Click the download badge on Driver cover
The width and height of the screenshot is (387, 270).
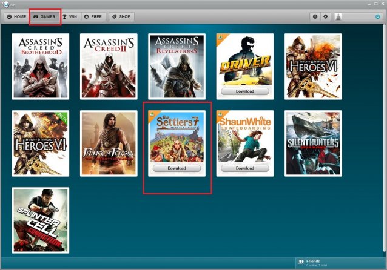tap(221, 38)
